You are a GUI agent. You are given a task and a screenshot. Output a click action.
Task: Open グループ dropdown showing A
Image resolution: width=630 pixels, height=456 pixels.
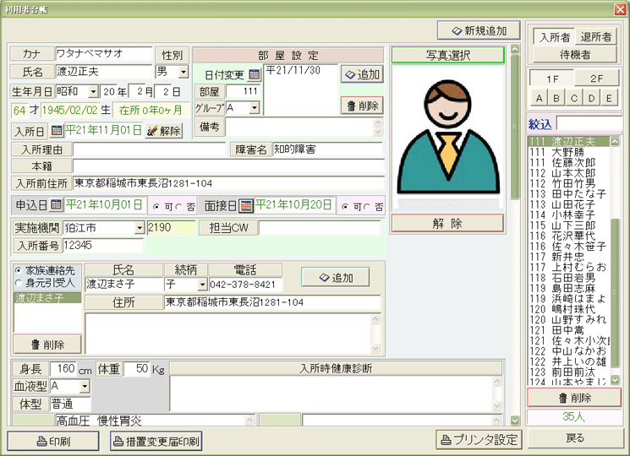pyautogui.click(x=255, y=107)
